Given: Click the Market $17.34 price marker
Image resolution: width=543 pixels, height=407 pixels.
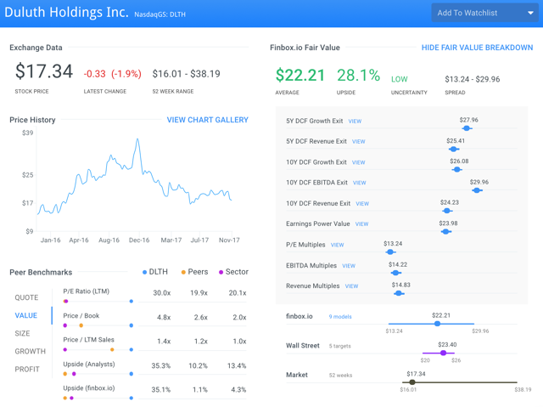Looking at the screenshot, I should click(x=412, y=382).
